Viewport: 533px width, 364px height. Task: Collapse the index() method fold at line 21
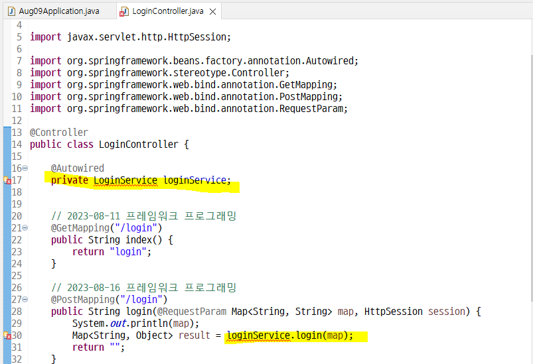25,228
